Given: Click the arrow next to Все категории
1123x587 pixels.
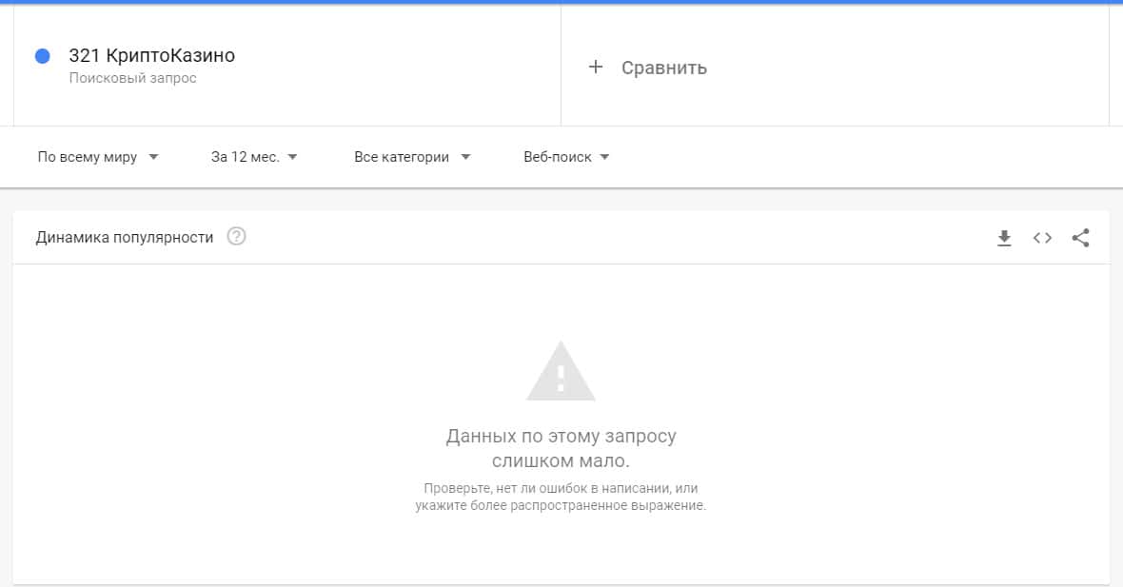Looking at the screenshot, I should pyautogui.click(x=465, y=157).
